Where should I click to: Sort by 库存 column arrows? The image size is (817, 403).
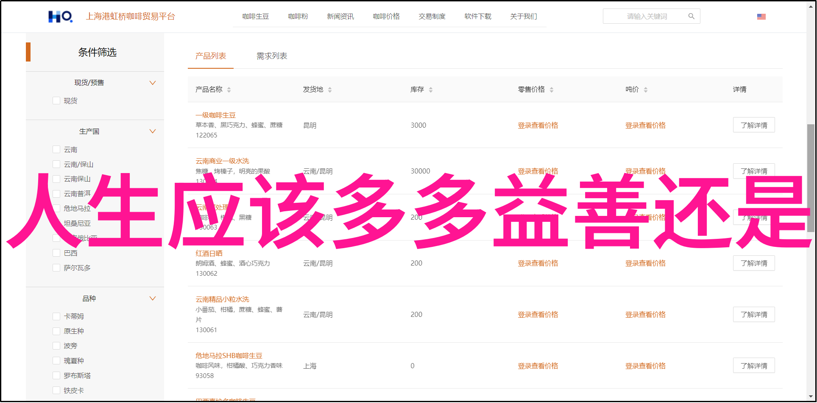431,90
